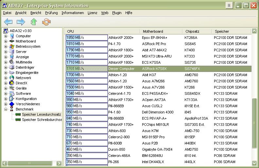
Task: Click the Speicher Schreibdurchsatz memory icon
Action: pos(18,120)
